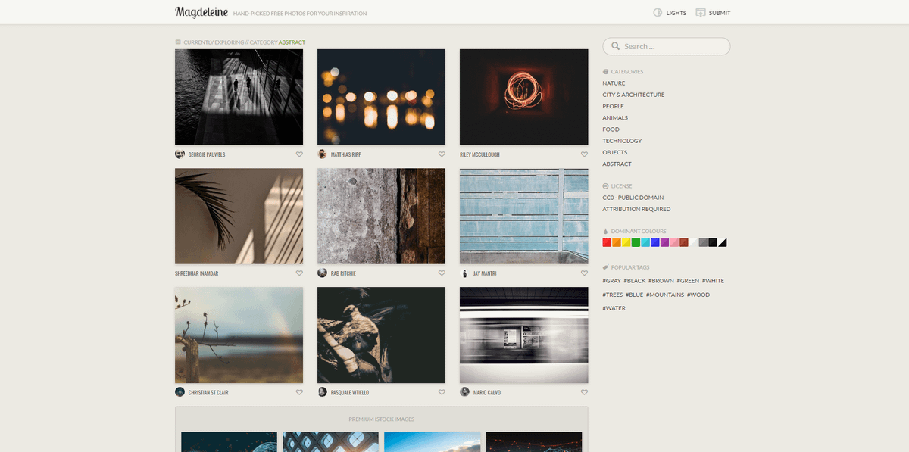The height and width of the screenshot is (452, 909).
Task: Click the #MOUNTAINS popular tag
Action: [664, 295]
